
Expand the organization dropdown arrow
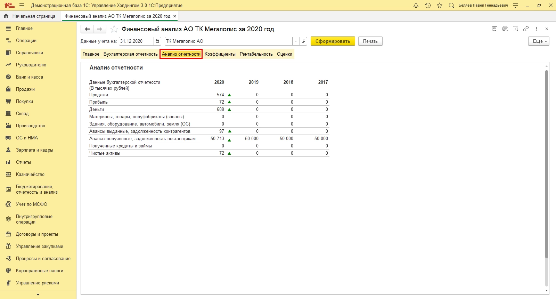296,41
